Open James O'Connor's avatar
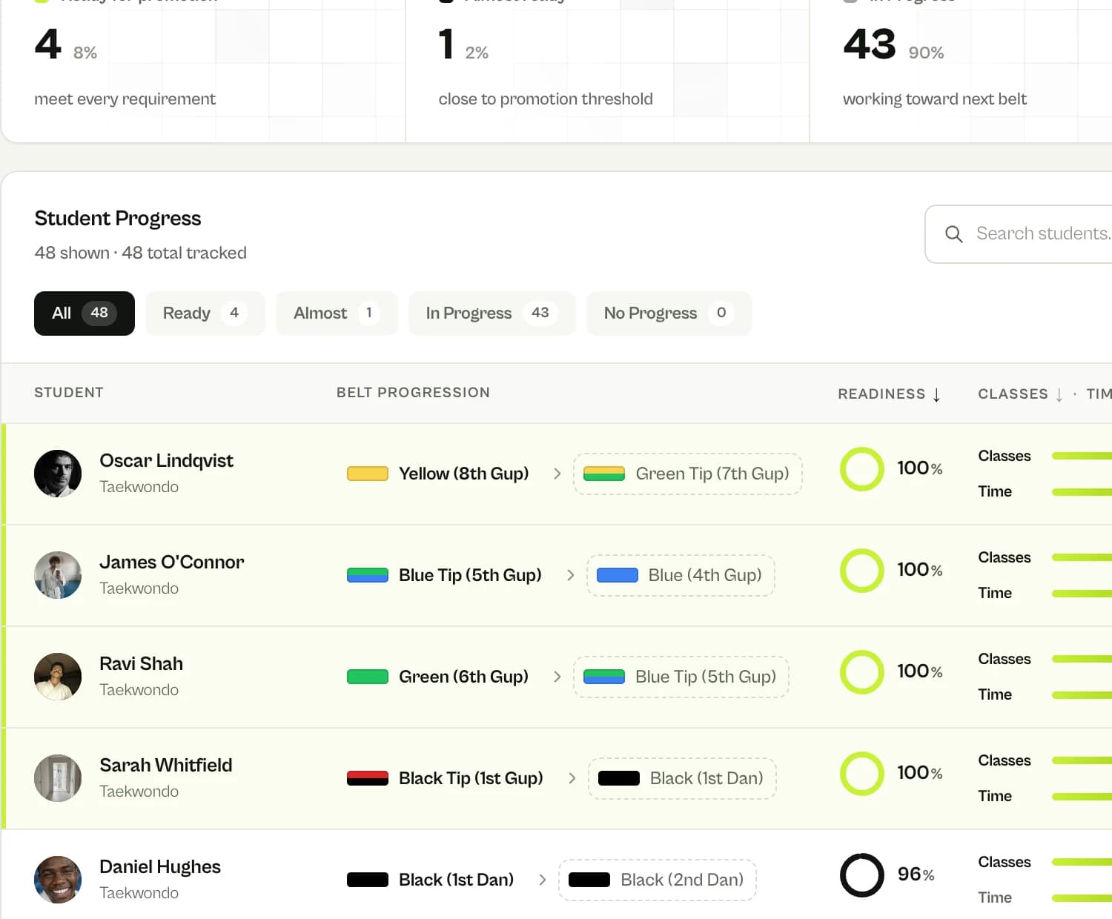The image size is (1112, 919). (58, 575)
